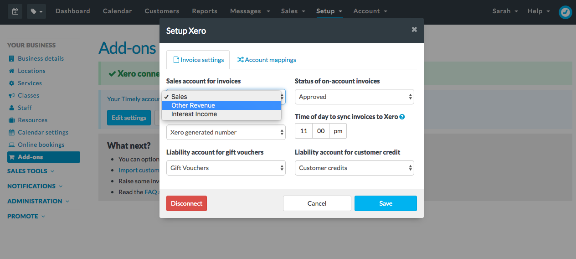Choose Other Revenue from the list
This screenshot has height=259, width=576.
click(221, 105)
